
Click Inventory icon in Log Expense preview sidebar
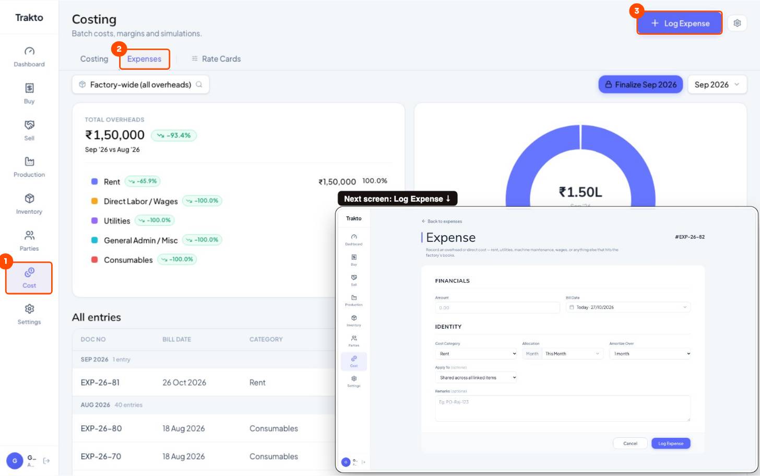click(x=354, y=318)
